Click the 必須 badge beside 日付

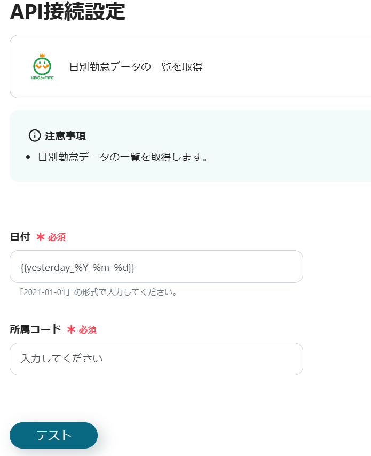(57, 237)
